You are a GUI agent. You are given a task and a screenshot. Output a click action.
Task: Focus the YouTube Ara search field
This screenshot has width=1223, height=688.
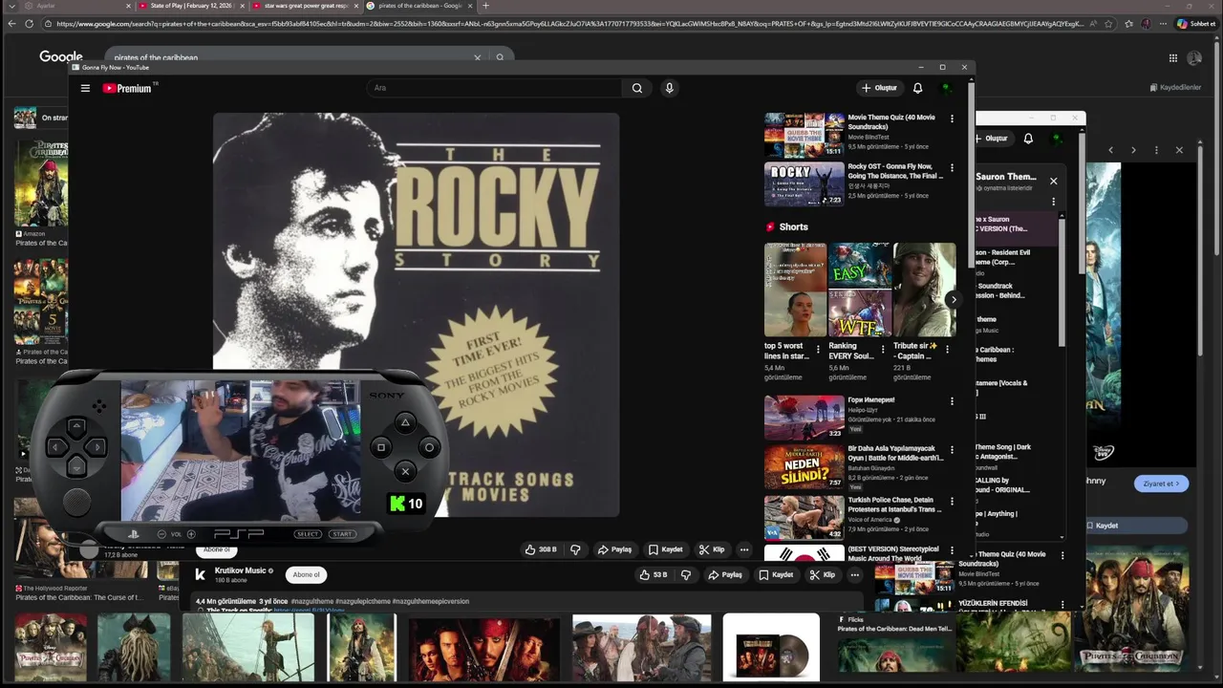494,88
